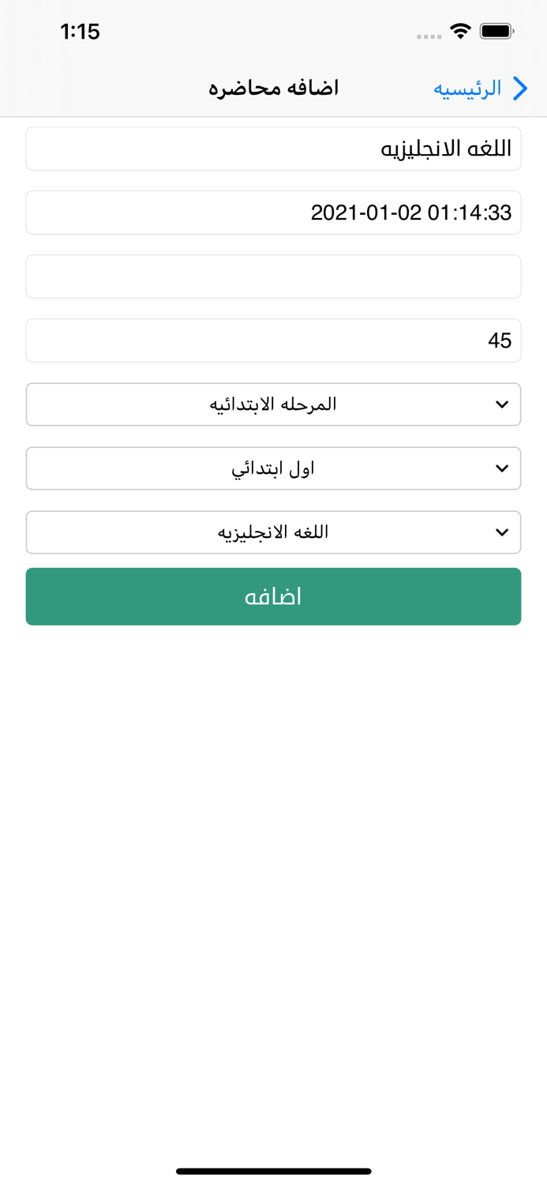The image size is (547, 1185).
Task: Open the اللغه الانجليزيه subject select box
Action: point(273,532)
